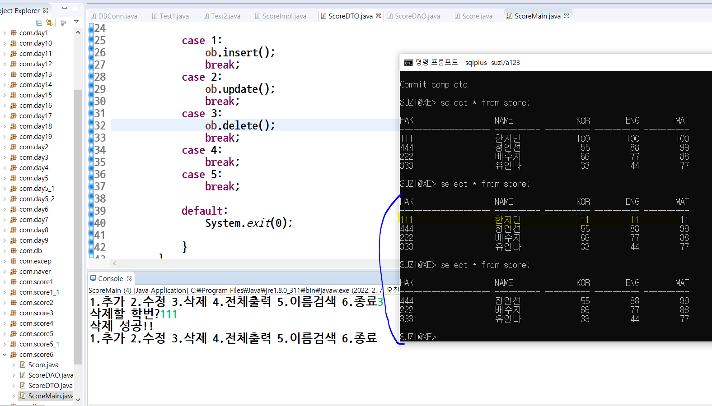Select the com.day18 package
This screenshot has height=406, width=712.
point(36,126)
